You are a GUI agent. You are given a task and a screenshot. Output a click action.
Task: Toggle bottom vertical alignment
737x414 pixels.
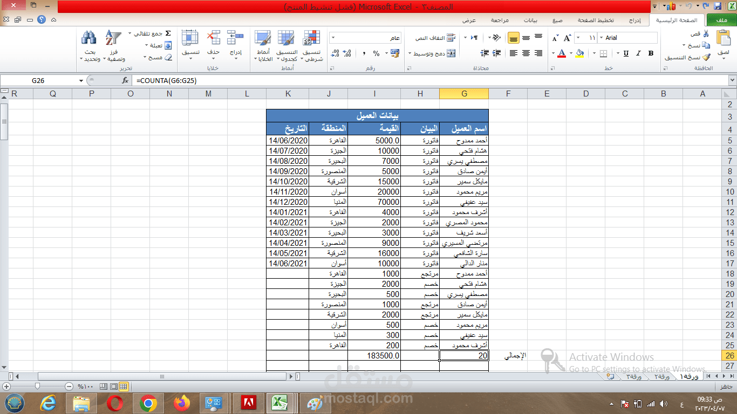pyautogui.click(x=514, y=38)
